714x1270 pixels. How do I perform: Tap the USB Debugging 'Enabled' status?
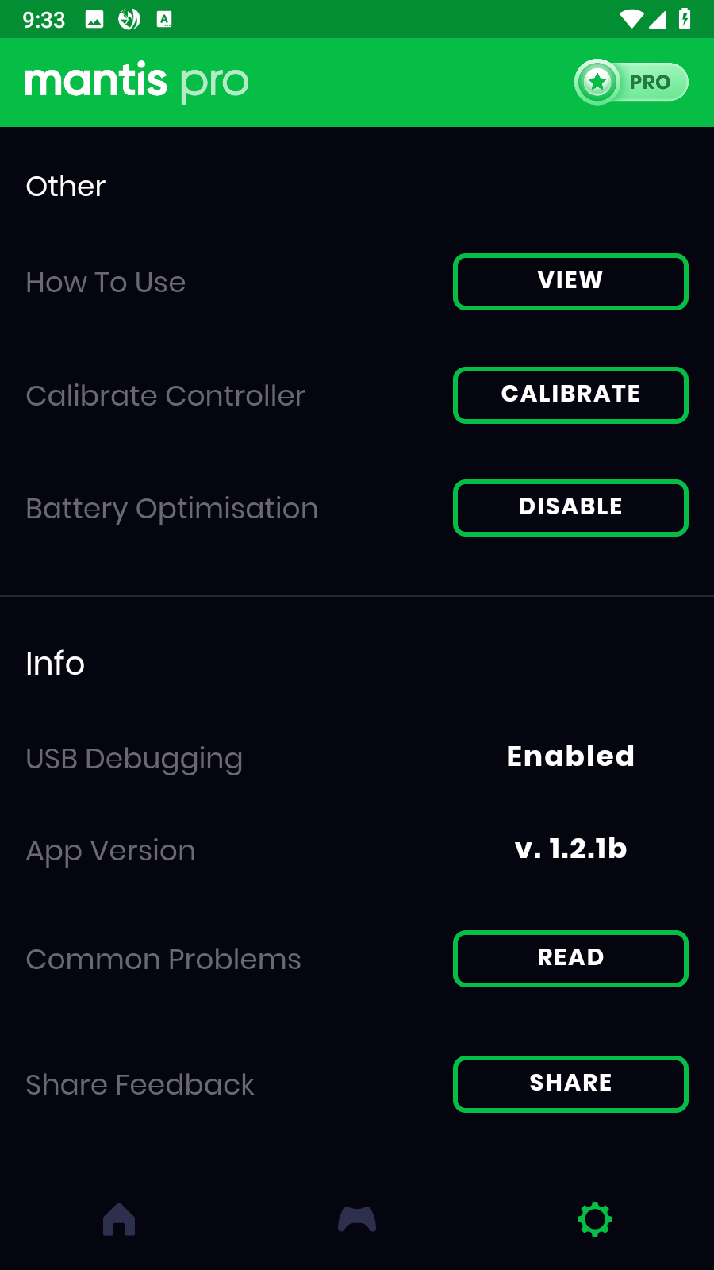(x=570, y=756)
